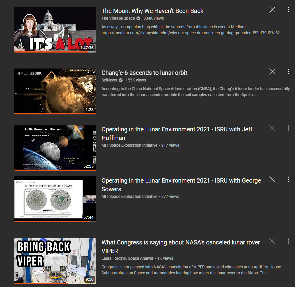Open 'In-Situ Resource Utilization' thumbnail
Viewport: 295px width, 287px height.
pyautogui.click(x=55, y=148)
